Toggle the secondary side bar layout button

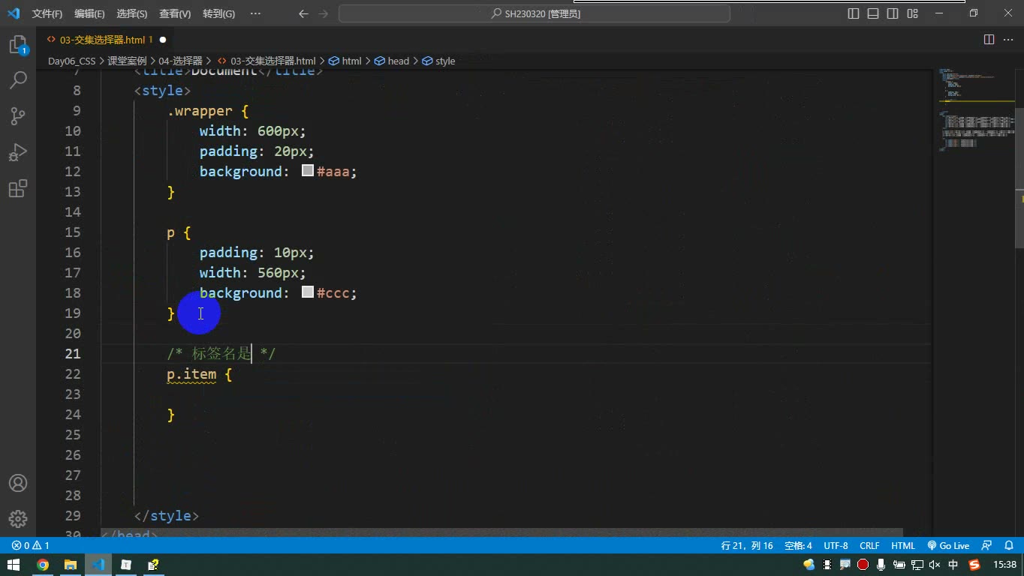(x=893, y=13)
